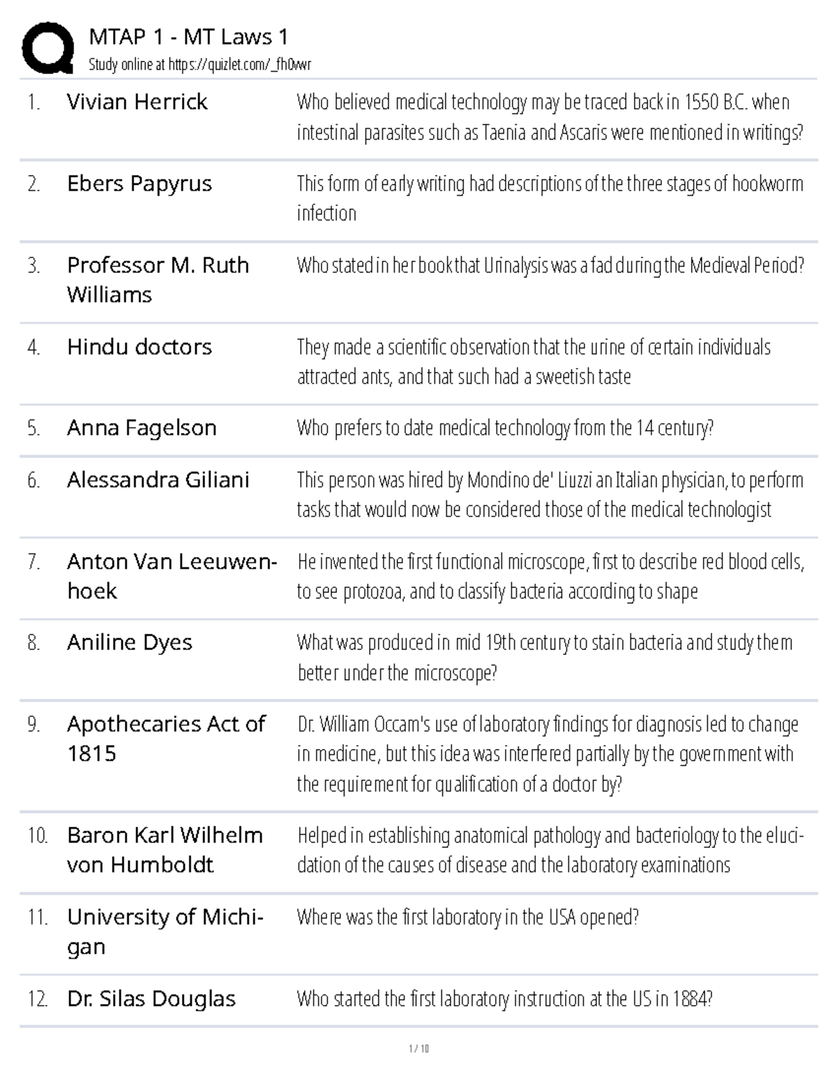Click the question about first USA laboratory

[468, 917]
